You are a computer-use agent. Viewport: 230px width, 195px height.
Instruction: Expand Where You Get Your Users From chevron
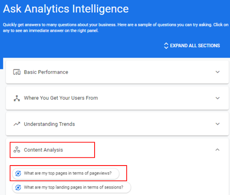click(x=217, y=98)
